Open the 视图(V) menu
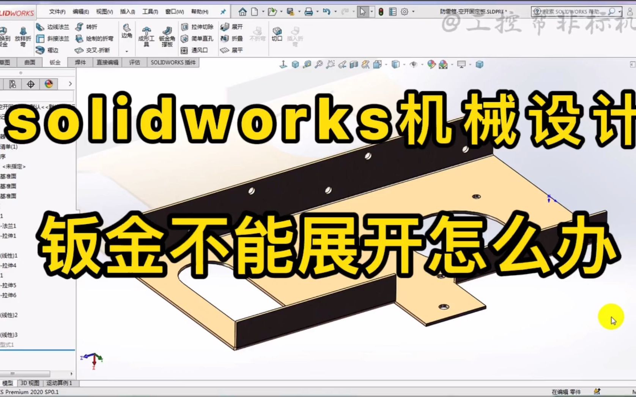This screenshot has width=636, height=397. 104,12
